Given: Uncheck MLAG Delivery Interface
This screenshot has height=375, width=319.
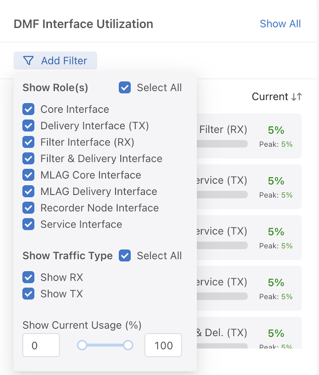Looking at the screenshot, I should (28, 191).
